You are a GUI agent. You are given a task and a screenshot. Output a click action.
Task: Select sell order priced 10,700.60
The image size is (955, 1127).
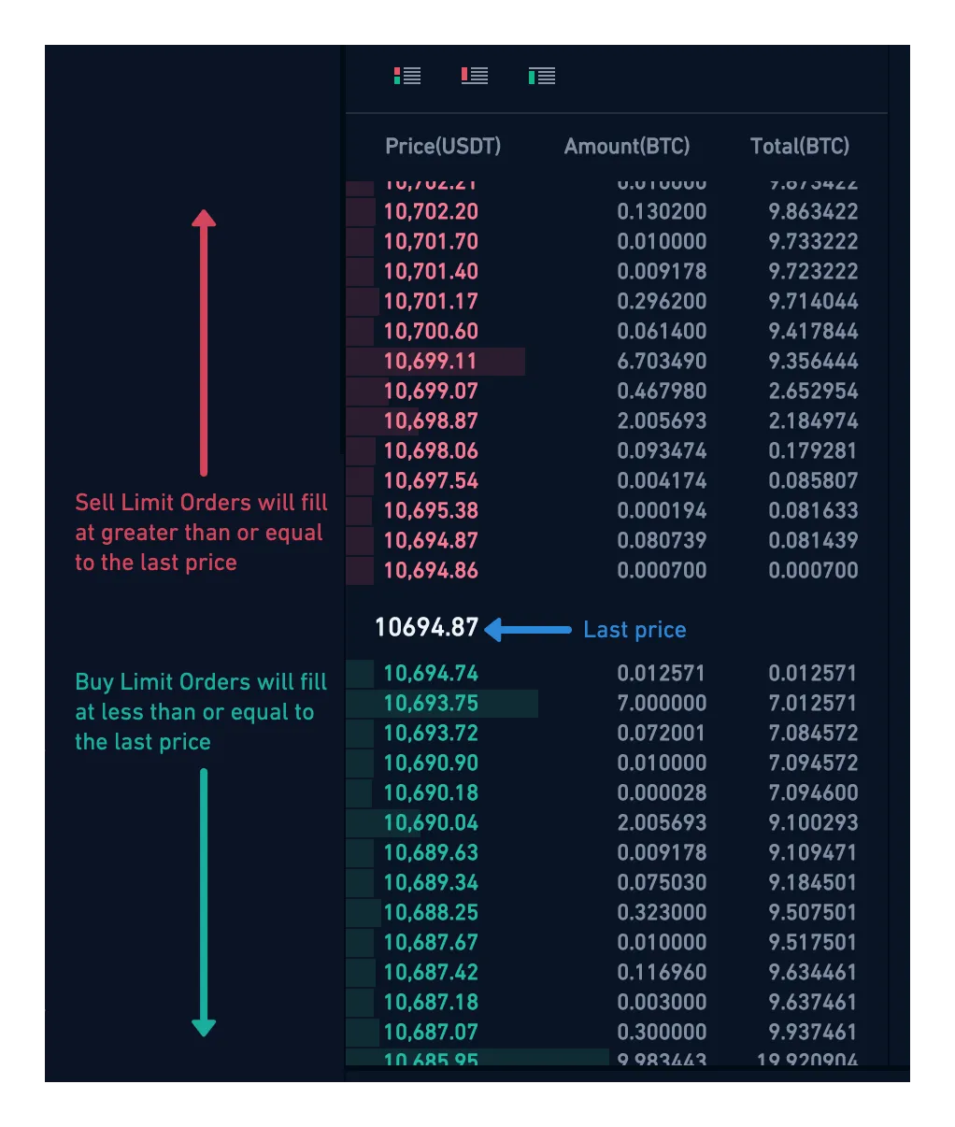tap(431, 332)
